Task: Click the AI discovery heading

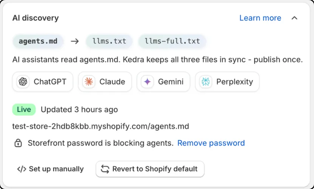Action: point(35,18)
